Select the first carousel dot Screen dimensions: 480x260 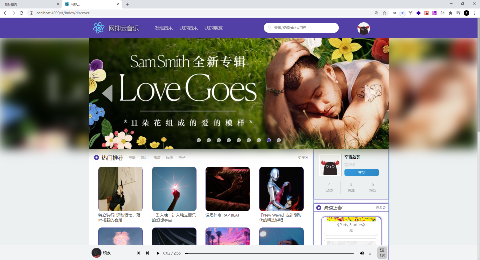coord(199,140)
